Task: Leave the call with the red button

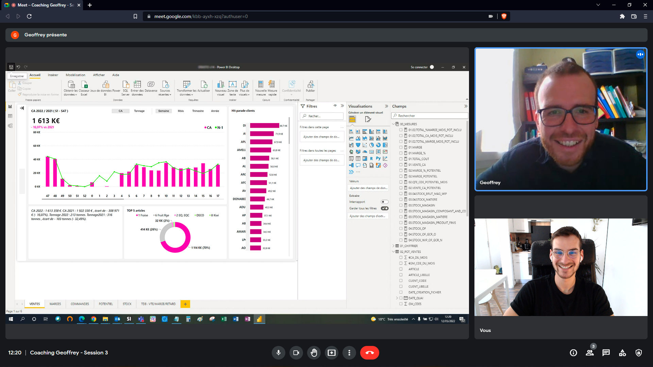Action: [369, 353]
